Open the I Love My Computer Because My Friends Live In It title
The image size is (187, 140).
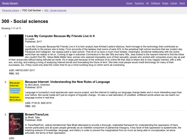[x=60, y=36]
